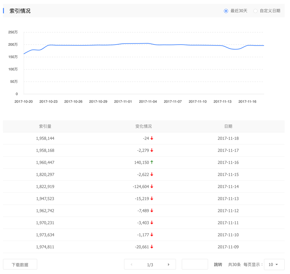Click the 索引量 column header
Image resolution: width=290 pixels, height=274 pixels.
pyautogui.click(x=45, y=126)
